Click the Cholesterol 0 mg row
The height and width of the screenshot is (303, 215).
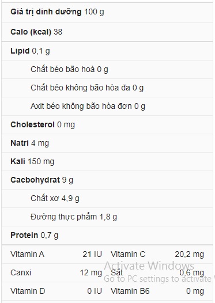pos(107,124)
